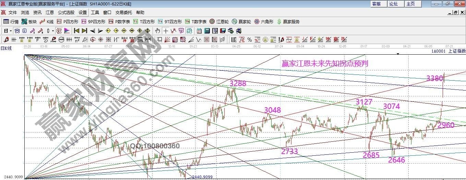466x180 pixels.
Task: Open the 六角形 hexagon chart tool
Action: pos(264,22)
